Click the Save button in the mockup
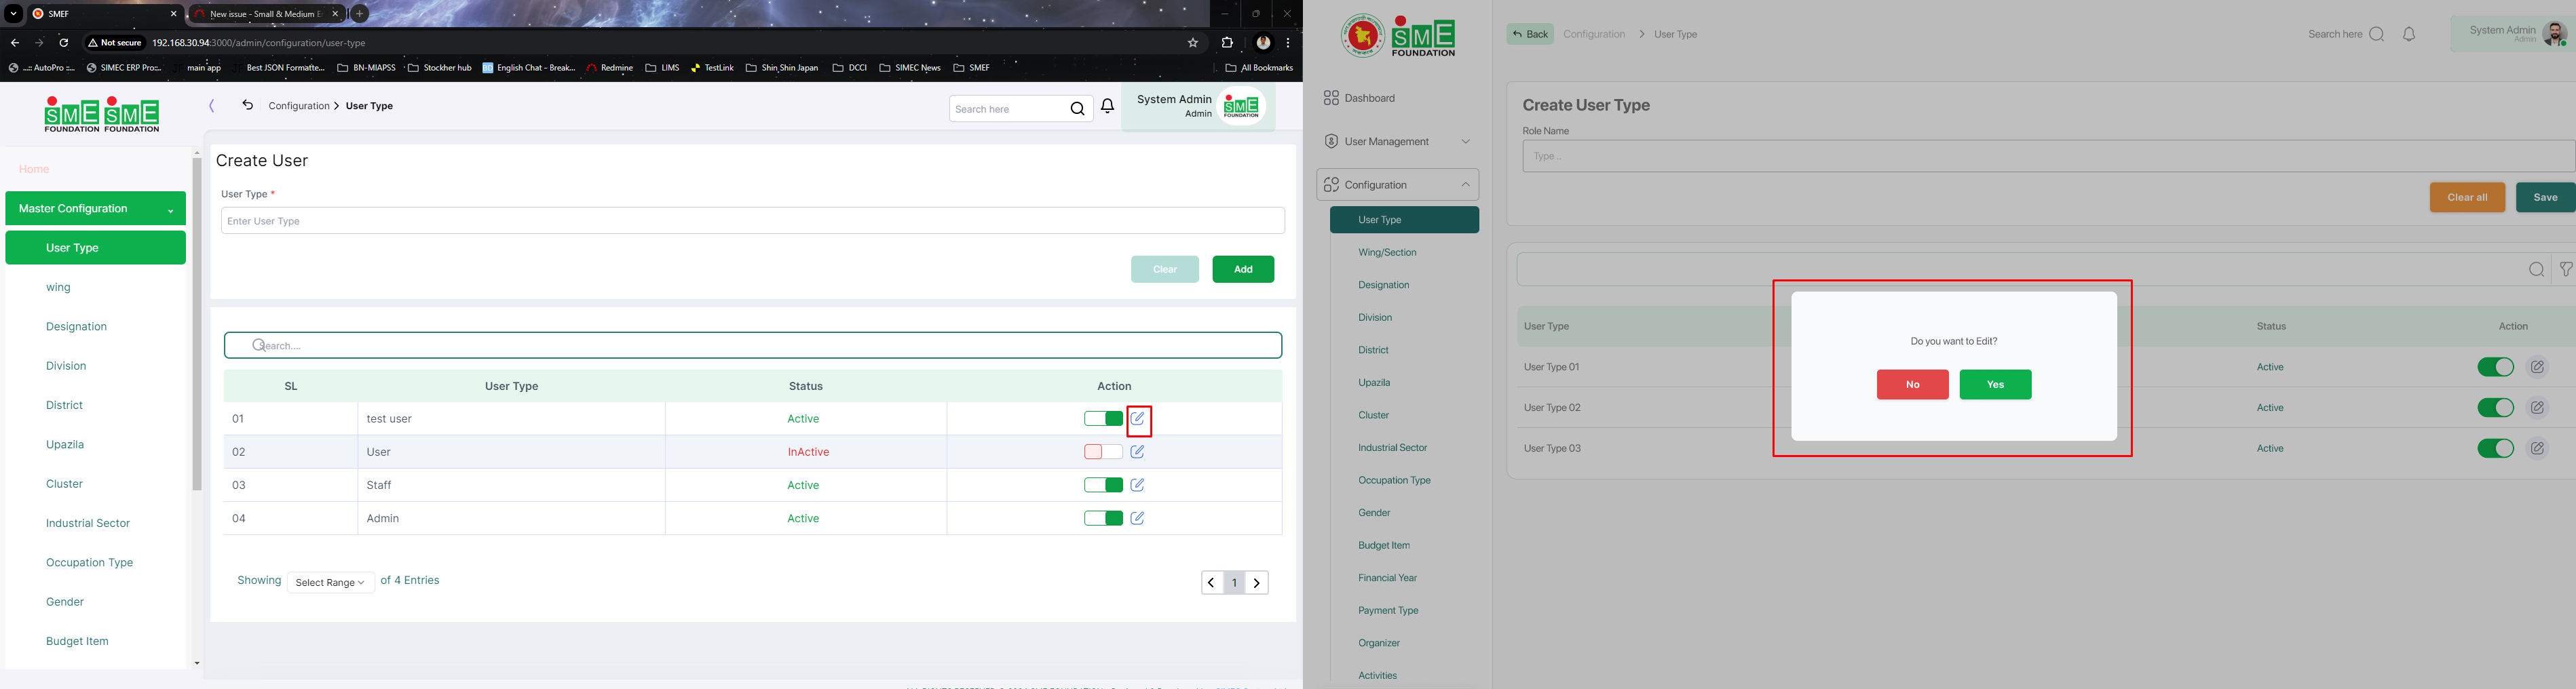The width and height of the screenshot is (2576, 689). coord(2545,198)
